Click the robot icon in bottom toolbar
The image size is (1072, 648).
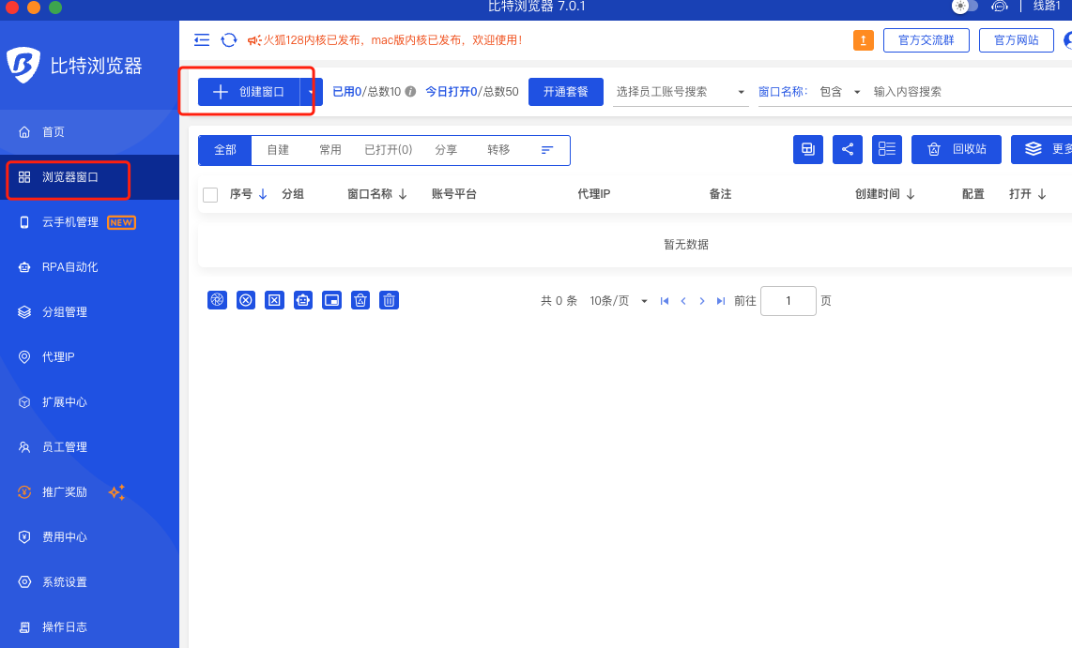pyautogui.click(x=302, y=300)
